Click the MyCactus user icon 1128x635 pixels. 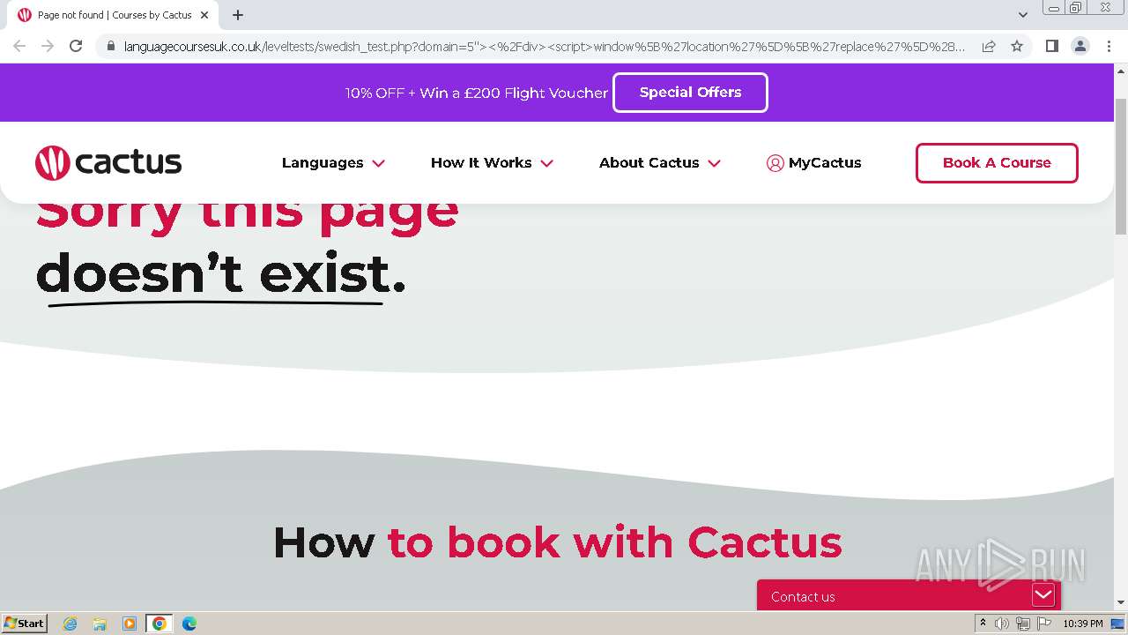click(775, 163)
